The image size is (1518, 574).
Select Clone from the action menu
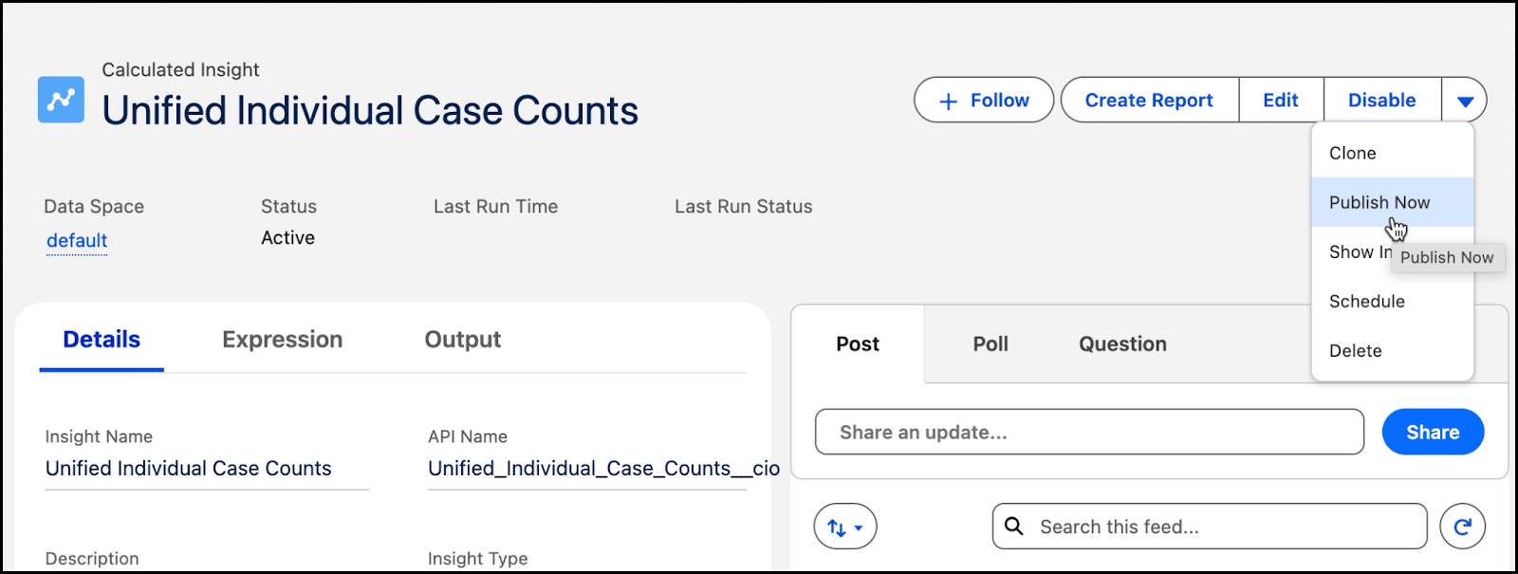click(1353, 152)
